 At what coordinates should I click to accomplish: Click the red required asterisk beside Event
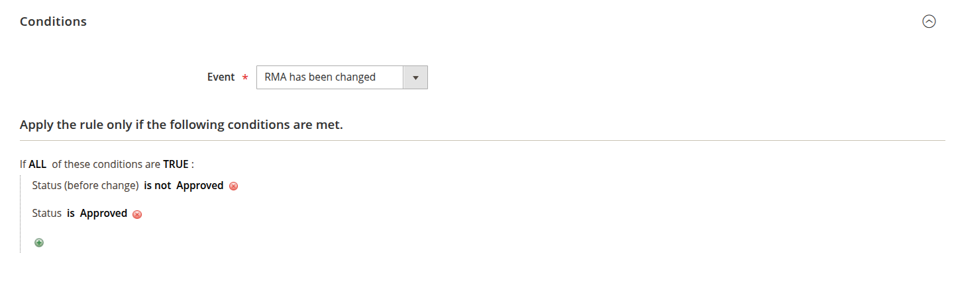(x=245, y=78)
